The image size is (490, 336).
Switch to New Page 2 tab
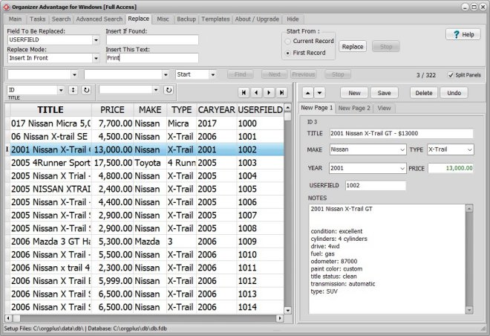click(x=354, y=108)
